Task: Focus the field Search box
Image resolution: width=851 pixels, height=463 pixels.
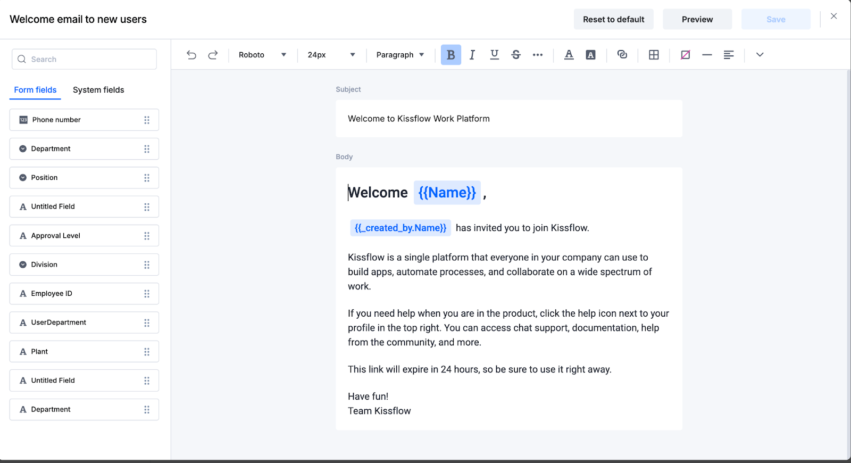Action: coord(84,59)
